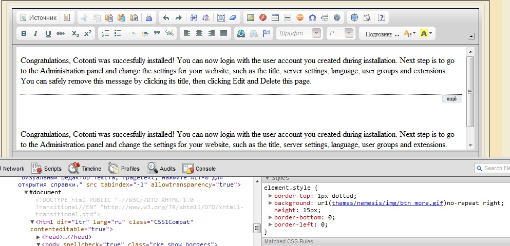Viewport: 510px width, 246px height.
Task: Insert a horizontal line
Action: point(288,17)
